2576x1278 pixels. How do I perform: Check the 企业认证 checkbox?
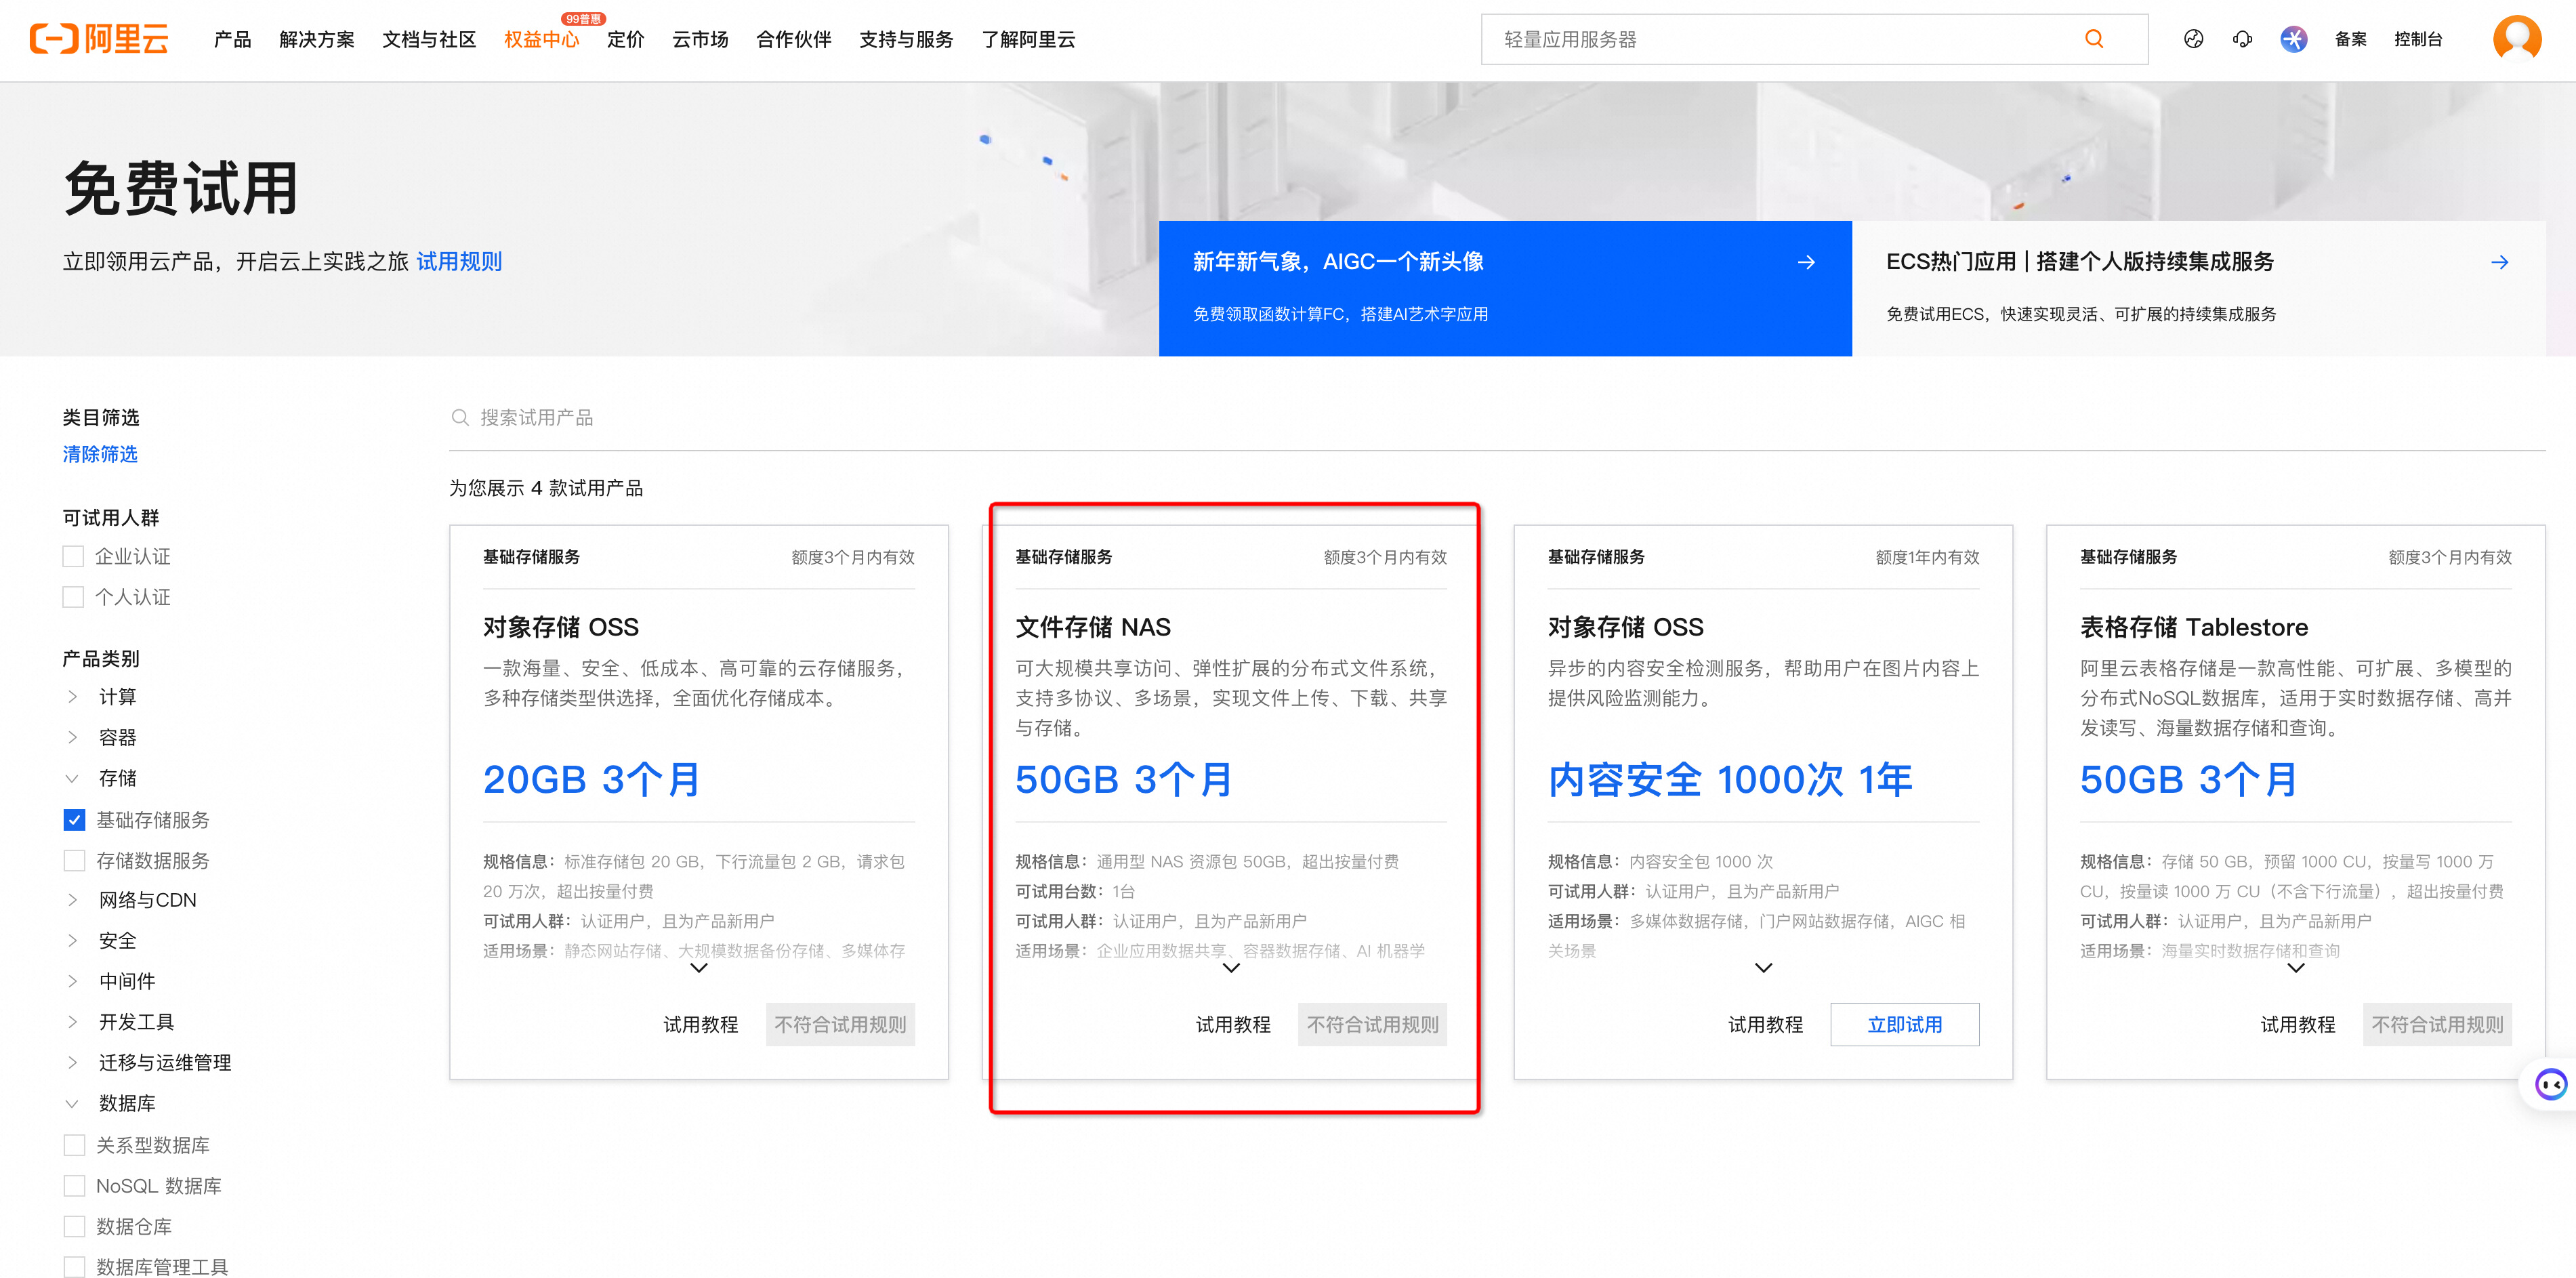[x=73, y=556]
